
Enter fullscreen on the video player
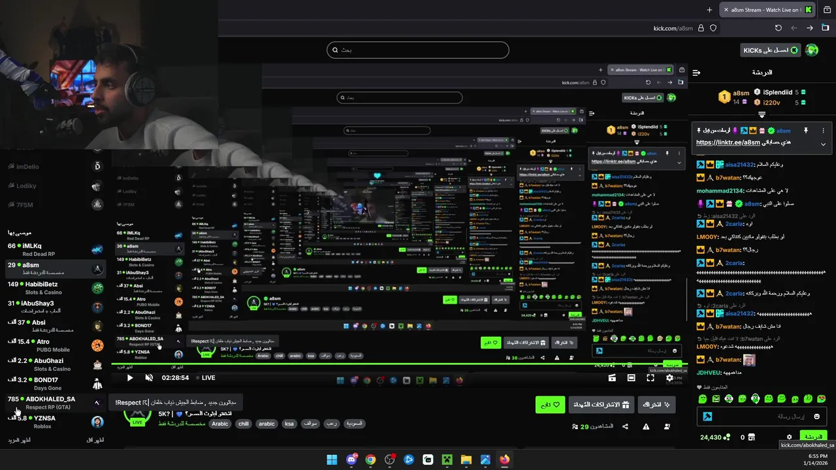click(x=651, y=378)
